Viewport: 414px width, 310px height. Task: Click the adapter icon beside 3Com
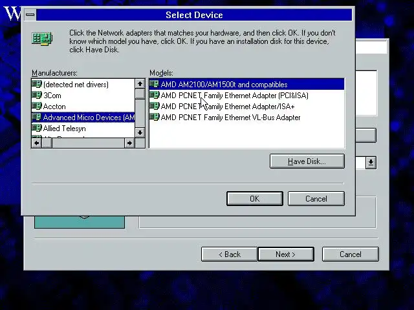point(37,95)
